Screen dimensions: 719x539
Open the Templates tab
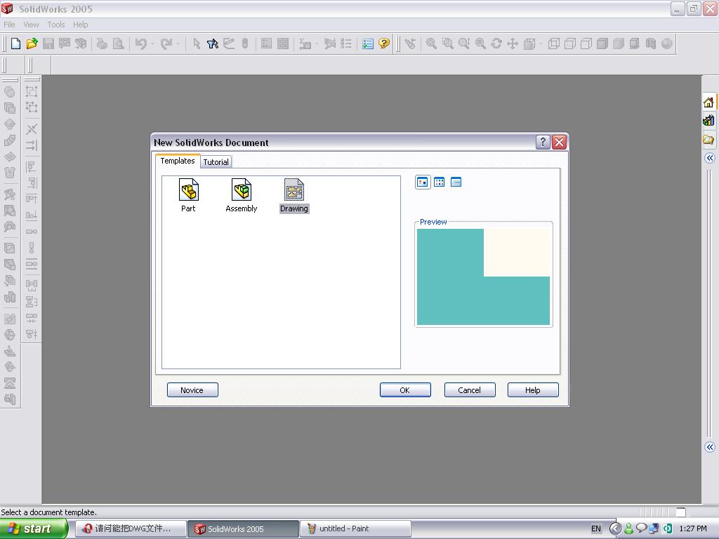(178, 161)
